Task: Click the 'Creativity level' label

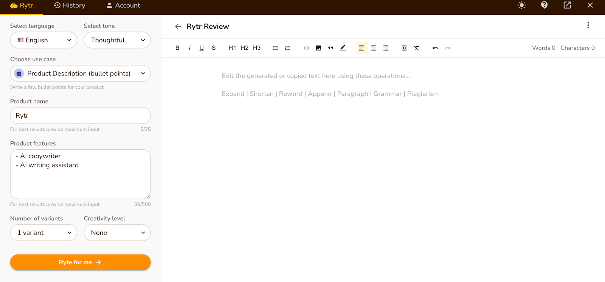Action: coord(104,218)
